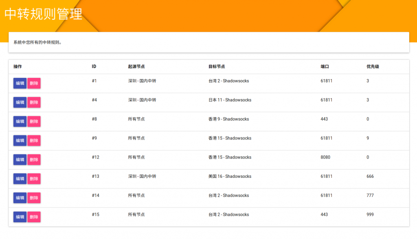
Task: Click 删除 button for rule #1
Action: 34,83
